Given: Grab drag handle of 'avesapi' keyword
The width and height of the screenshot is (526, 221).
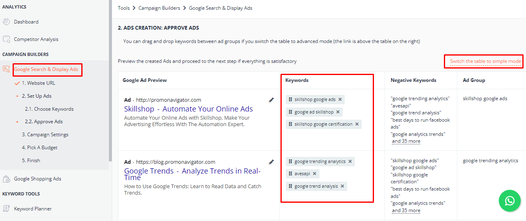Looking at the screenshot, I should 290,174.
